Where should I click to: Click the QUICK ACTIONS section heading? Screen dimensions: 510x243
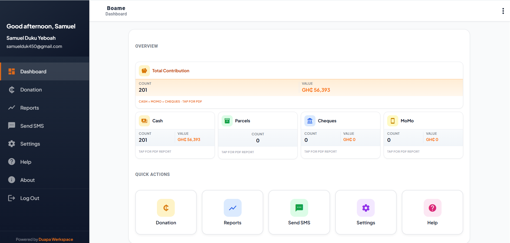tap(153, 174)
